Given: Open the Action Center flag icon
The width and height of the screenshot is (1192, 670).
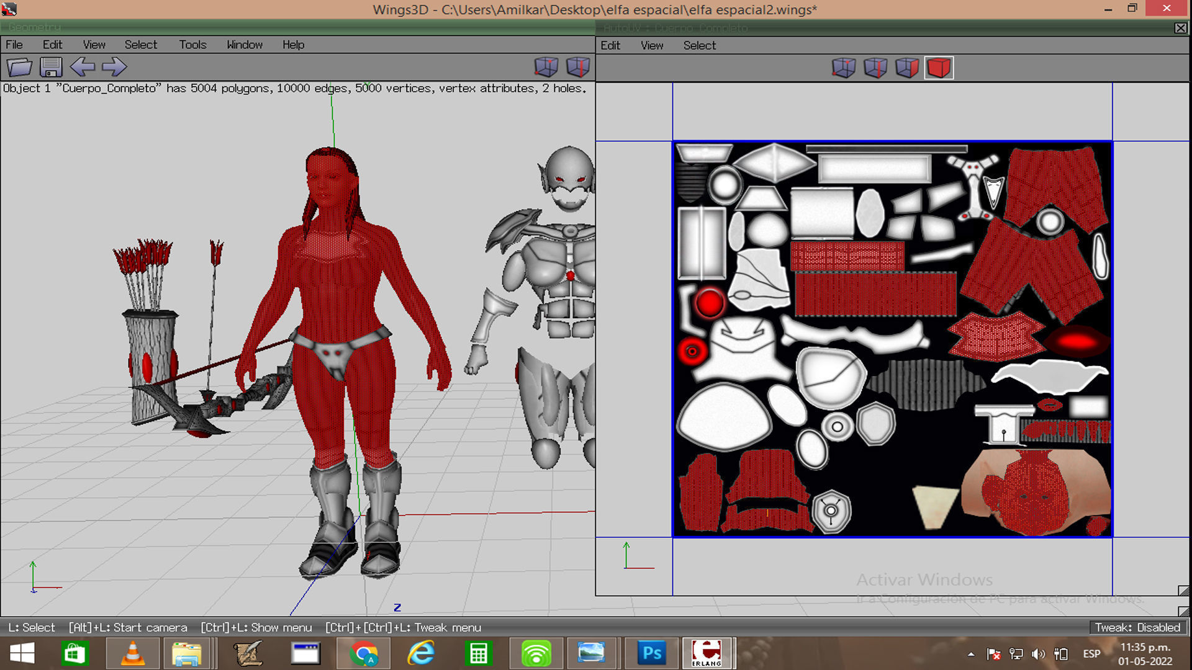Looking at the screenshot, I should (994, 654).
